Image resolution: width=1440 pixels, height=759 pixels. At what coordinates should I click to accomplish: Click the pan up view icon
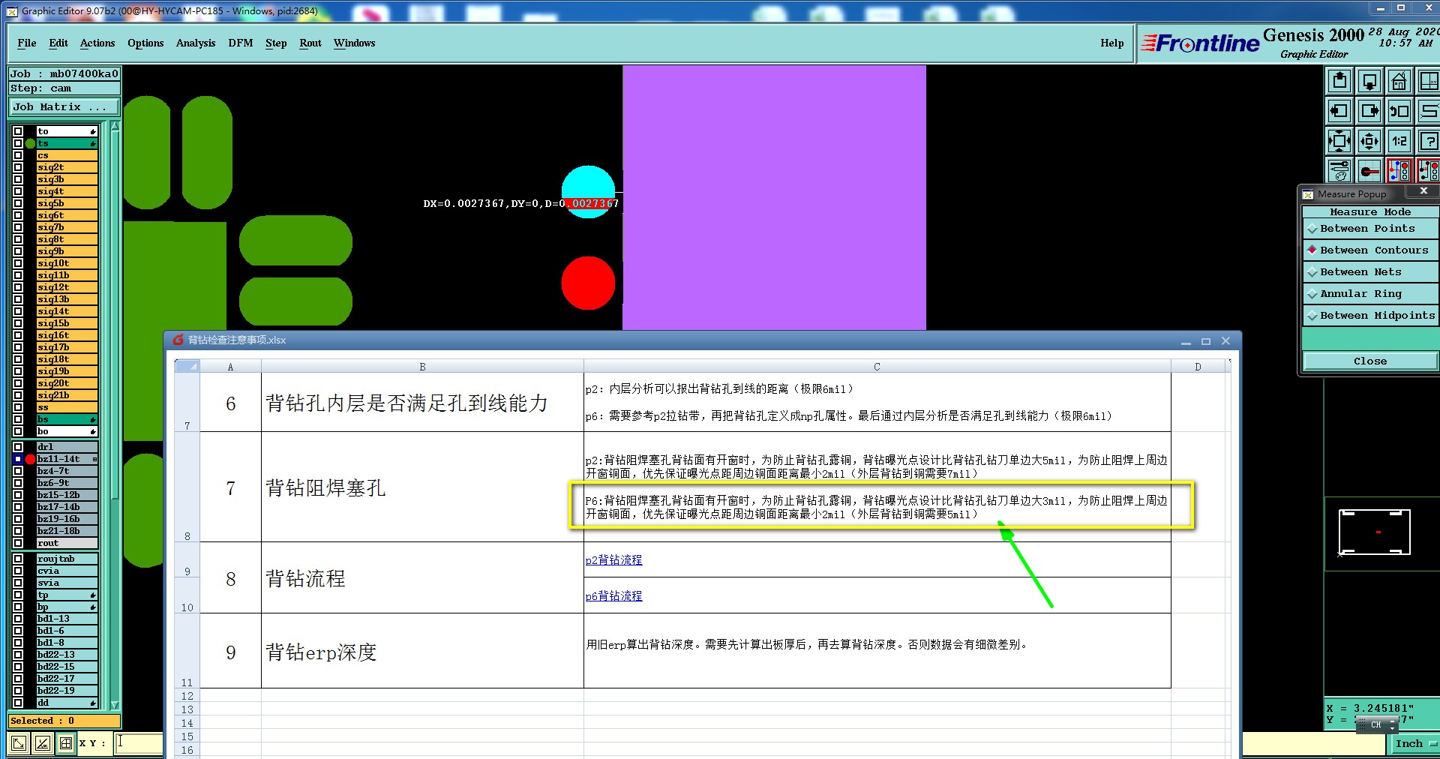coord(1339,81)
